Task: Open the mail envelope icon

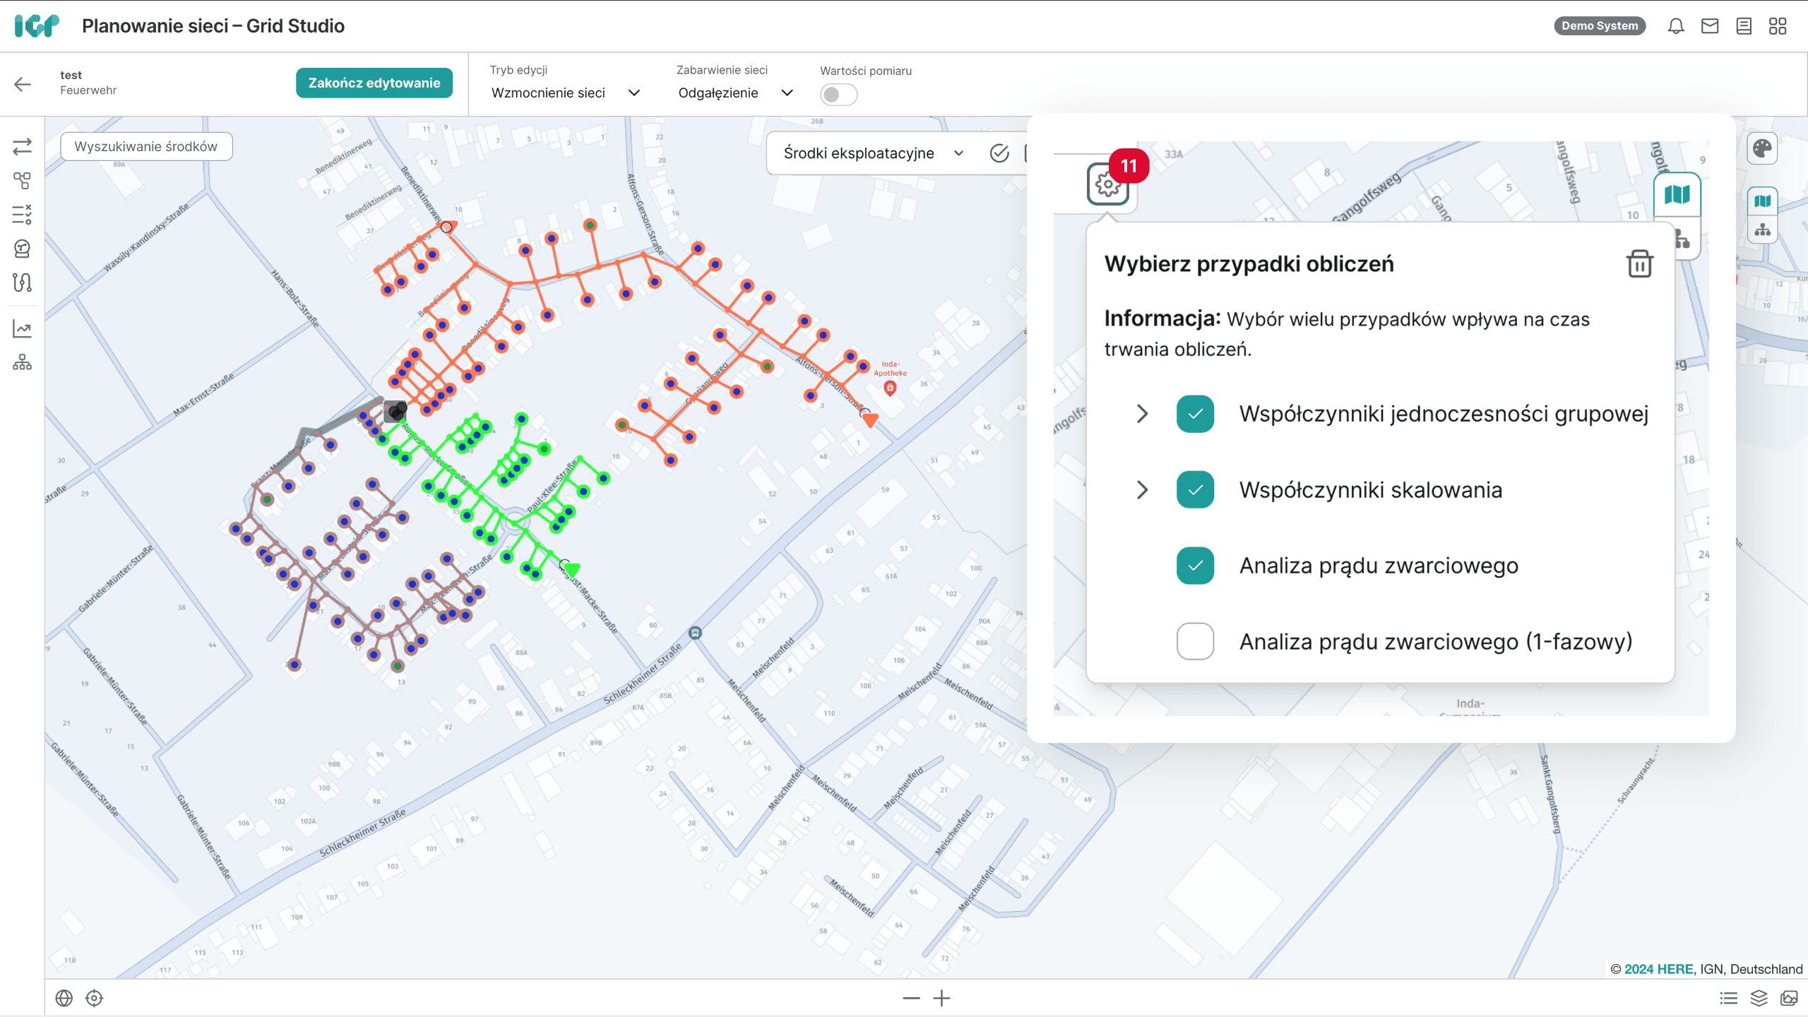Action: click(x=1710, y=26)
